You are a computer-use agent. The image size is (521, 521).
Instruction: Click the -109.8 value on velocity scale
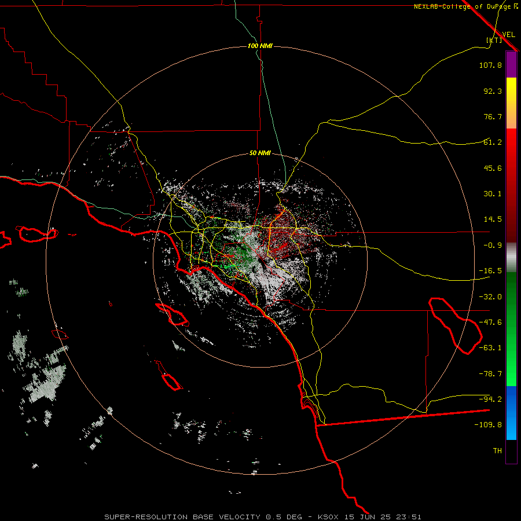[488, 425]
